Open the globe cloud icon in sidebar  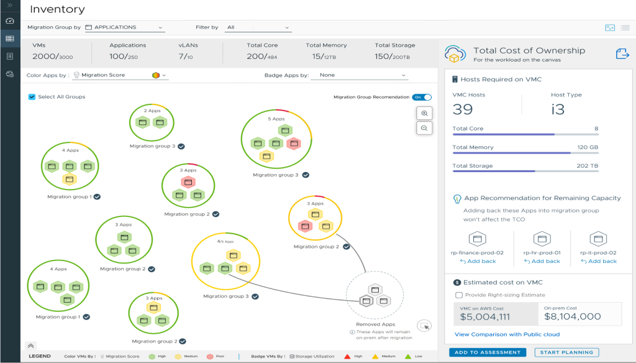point(10,74)
